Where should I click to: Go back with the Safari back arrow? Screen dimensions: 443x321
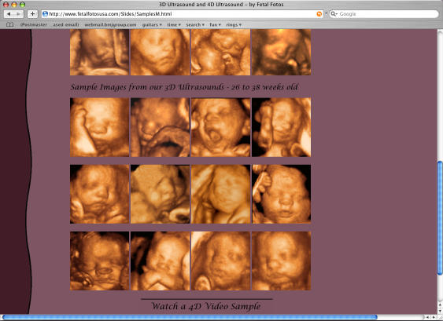tap(9, 14)
